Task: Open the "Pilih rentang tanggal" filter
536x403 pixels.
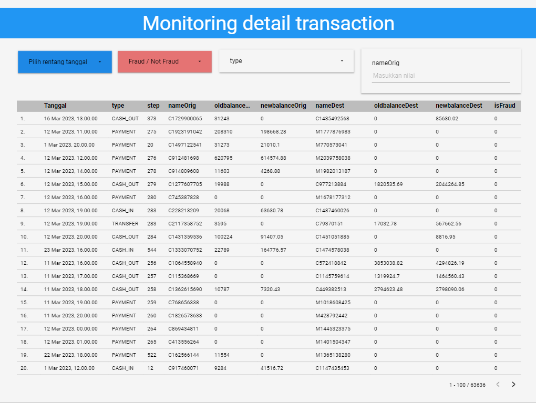Action: point(58,61)
